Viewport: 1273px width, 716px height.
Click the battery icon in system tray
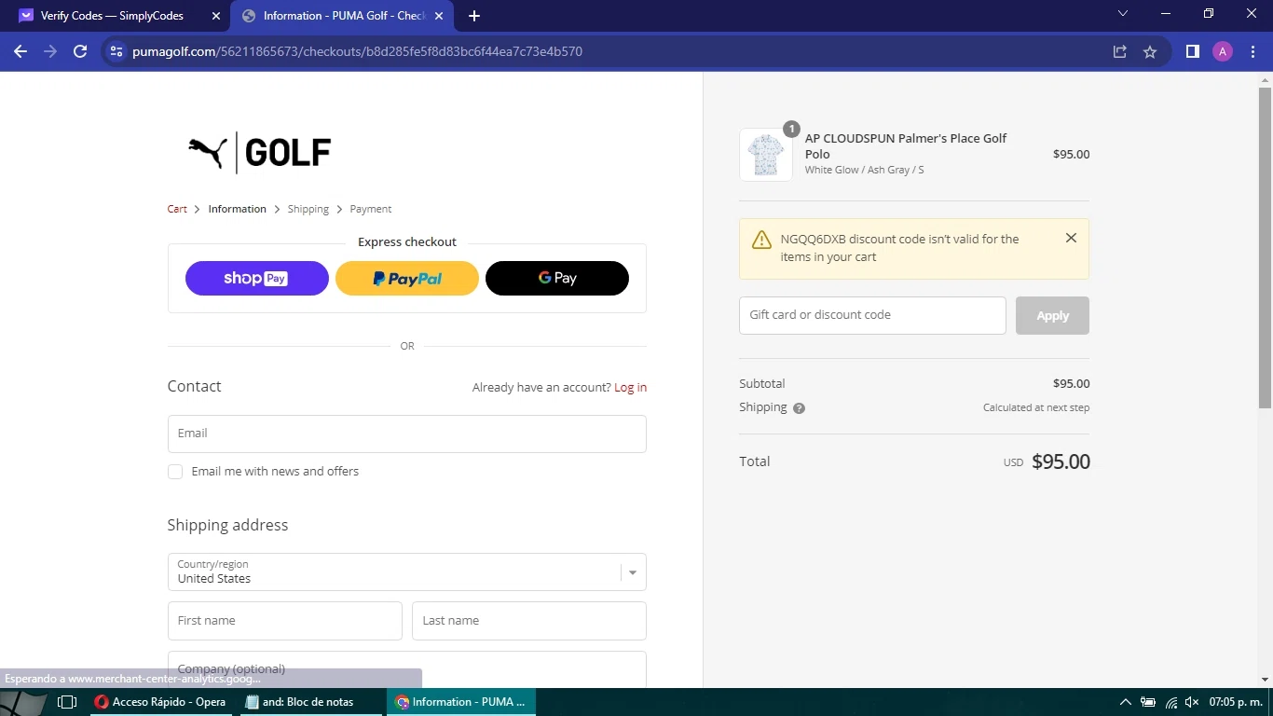1148,702
